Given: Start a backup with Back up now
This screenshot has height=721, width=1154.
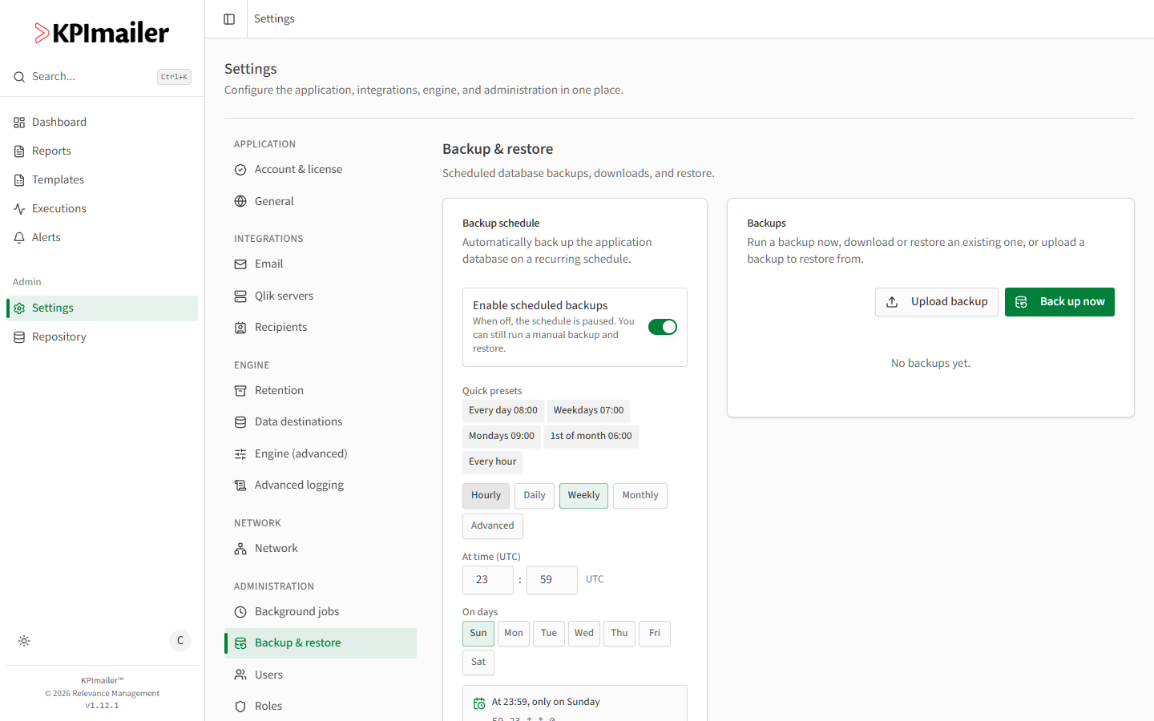Looking at the screenshot, I should tap(1059, 302).
